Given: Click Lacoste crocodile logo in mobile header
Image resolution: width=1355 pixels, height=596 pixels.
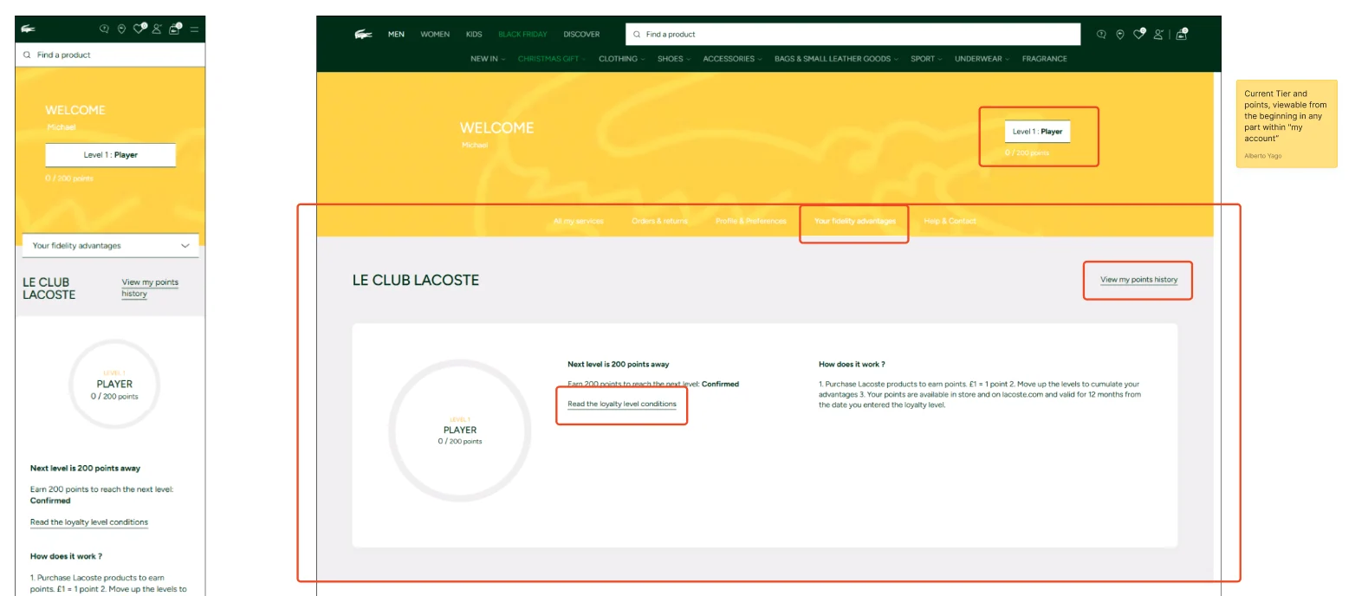Looking at the screenshot, I should tap(28, 29).
